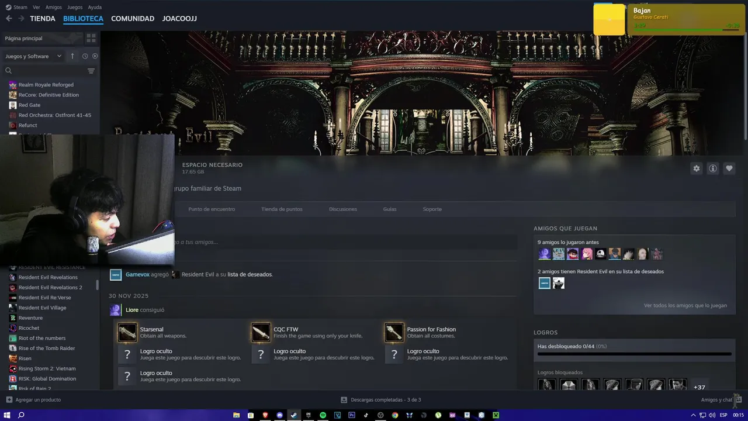Open Gamevox profile link
Image resolution: width=748 pixels, height=421 pixels.
click(x=137, y=274)
